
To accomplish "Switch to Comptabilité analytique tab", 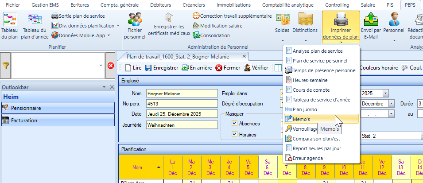I will (288, 5).
